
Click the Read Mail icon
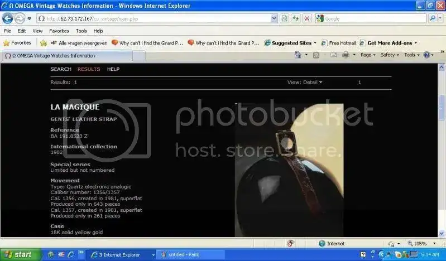pos(333,55)
